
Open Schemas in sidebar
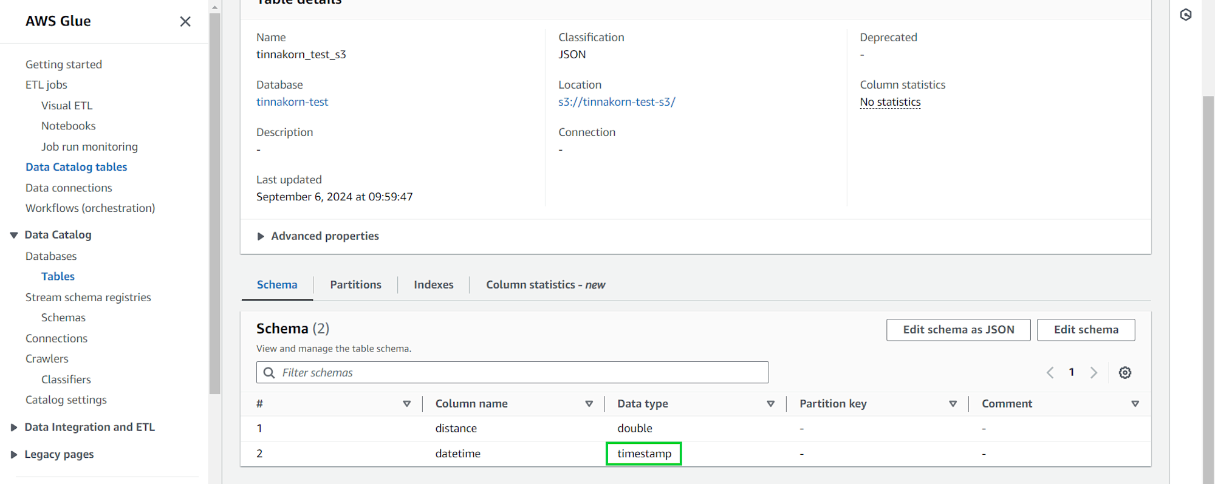pos(63,318)
